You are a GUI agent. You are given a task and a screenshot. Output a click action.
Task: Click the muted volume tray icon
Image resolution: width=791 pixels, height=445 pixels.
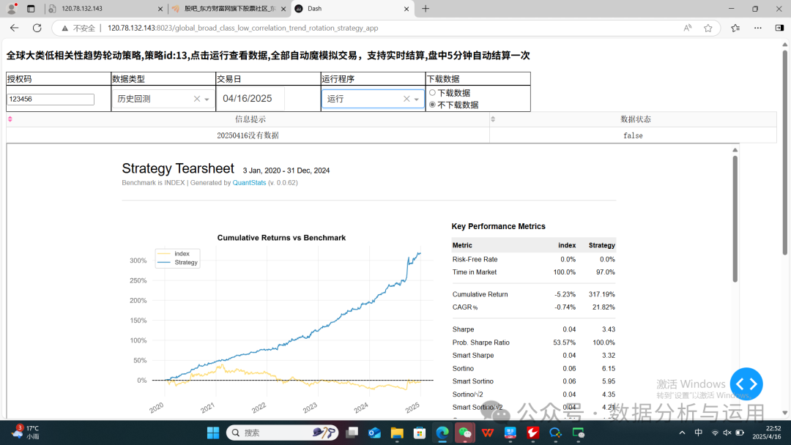[727, 433]
